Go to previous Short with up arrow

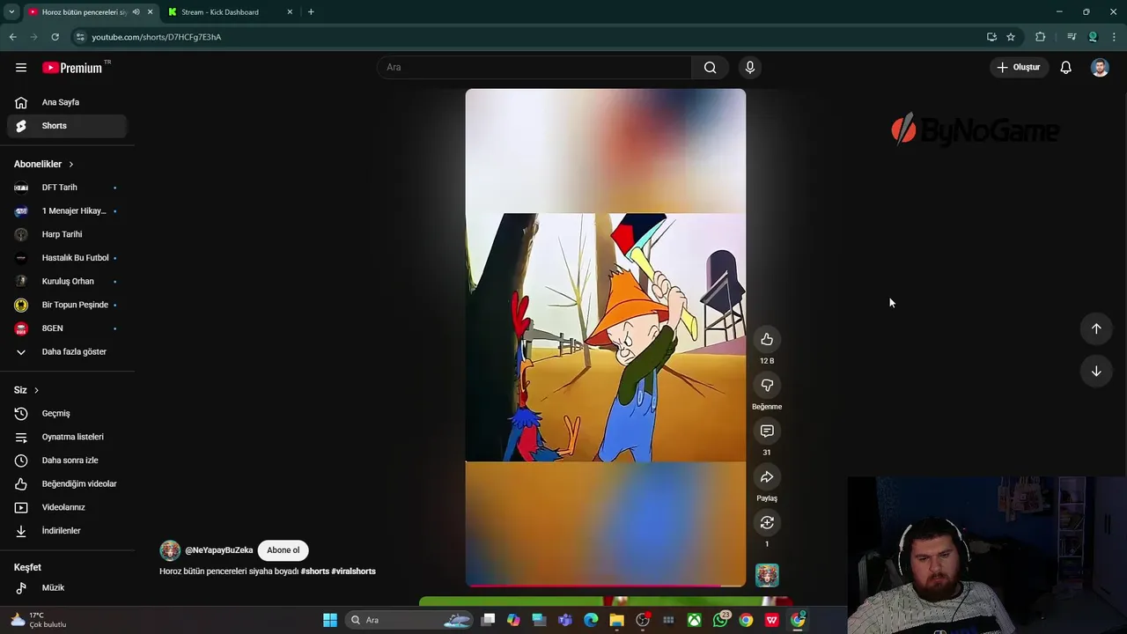point(1096,328)
